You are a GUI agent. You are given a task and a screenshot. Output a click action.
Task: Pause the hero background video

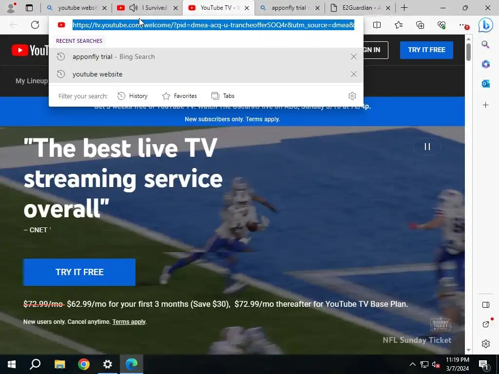427,147
